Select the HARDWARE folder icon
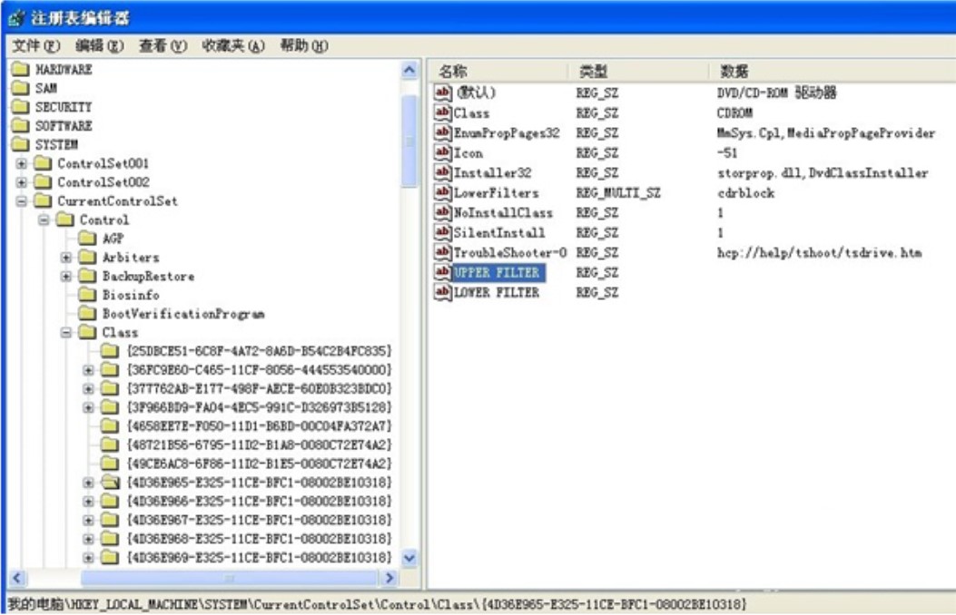Viewport: 956px width, 615px height. (x=20, y=69)
